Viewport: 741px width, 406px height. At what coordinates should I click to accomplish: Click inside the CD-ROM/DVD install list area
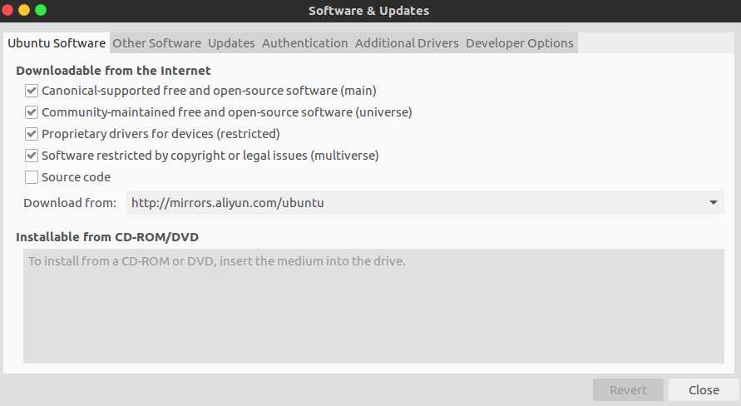[373, 306]
